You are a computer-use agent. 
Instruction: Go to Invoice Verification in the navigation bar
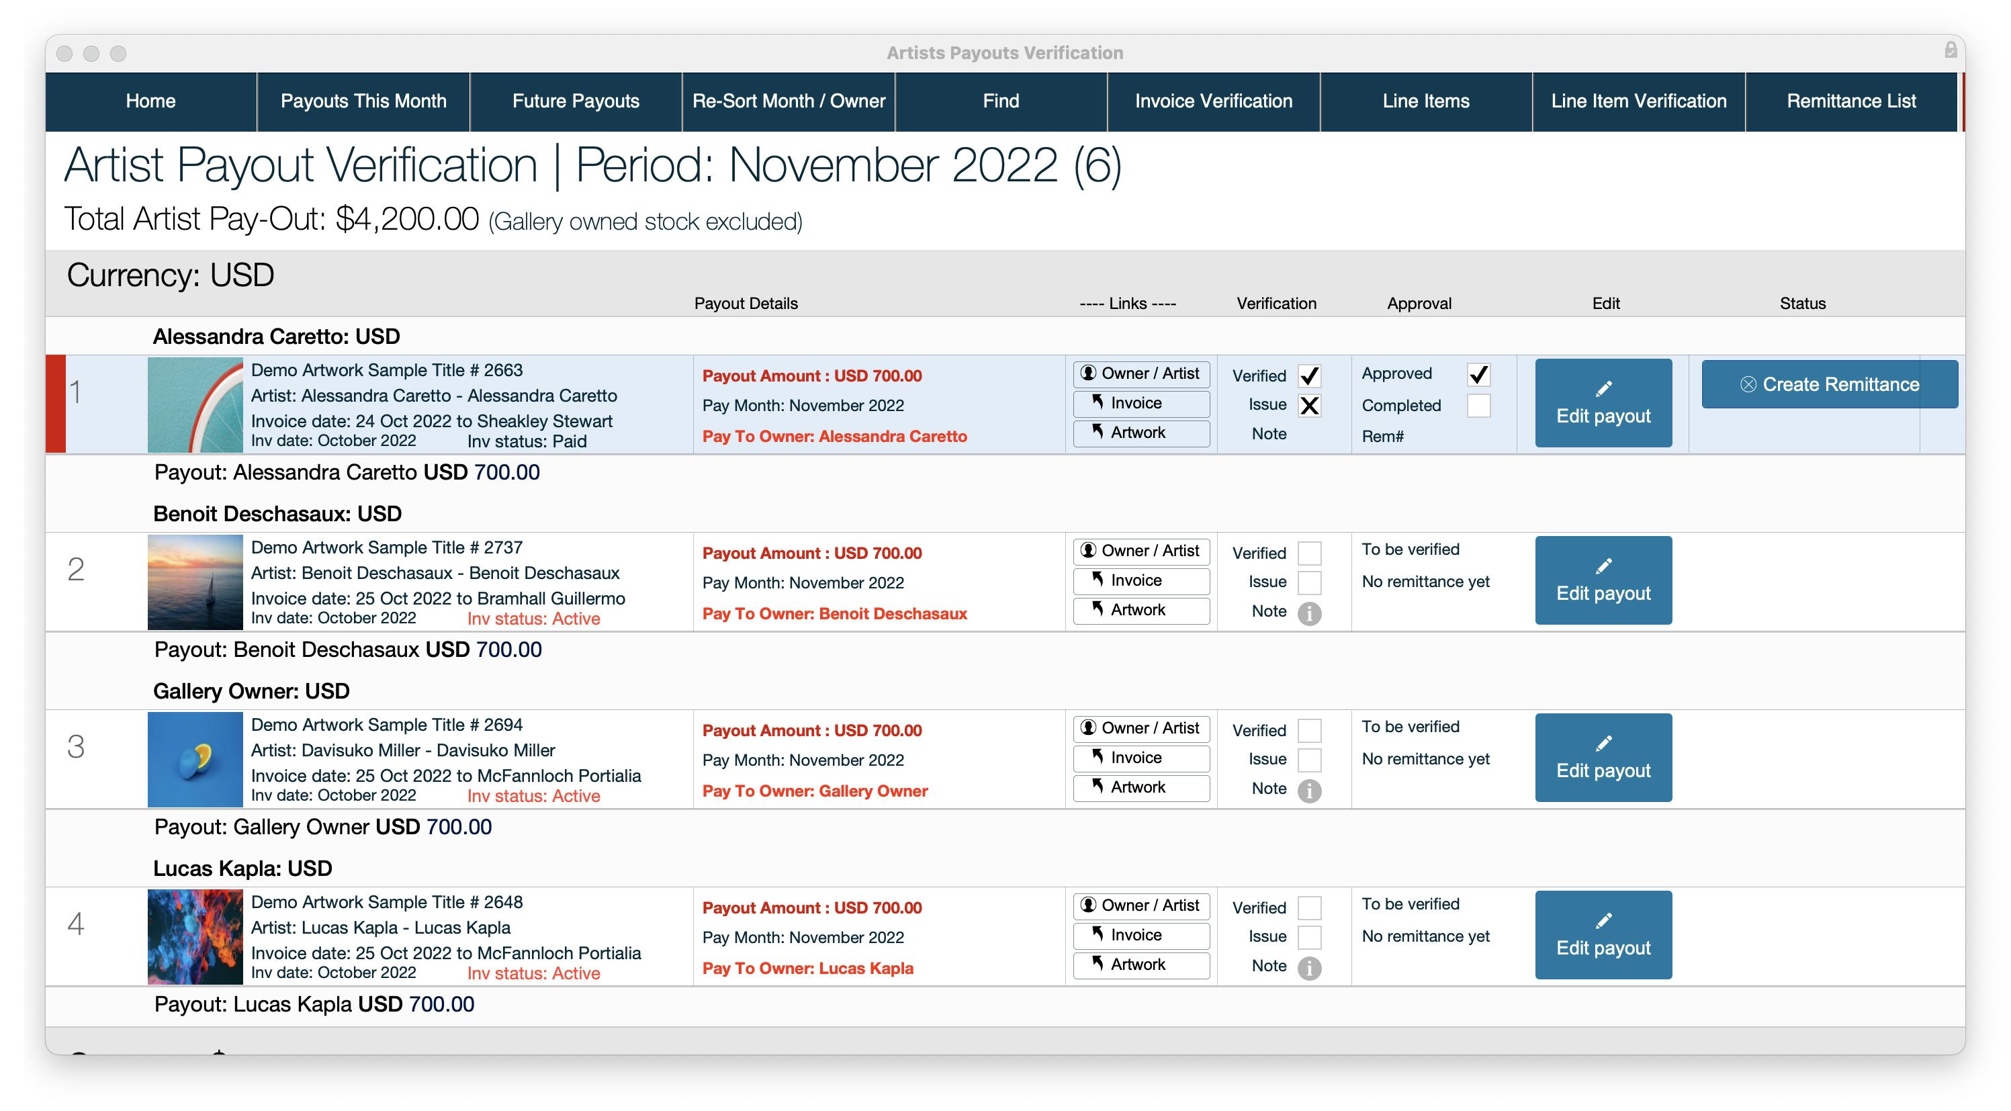coord(1213,101)
